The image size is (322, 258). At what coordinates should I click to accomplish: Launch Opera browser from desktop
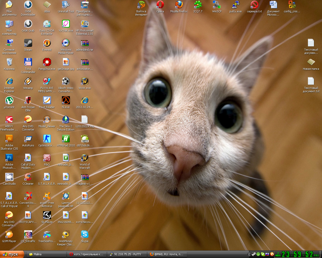click(160, 5)
